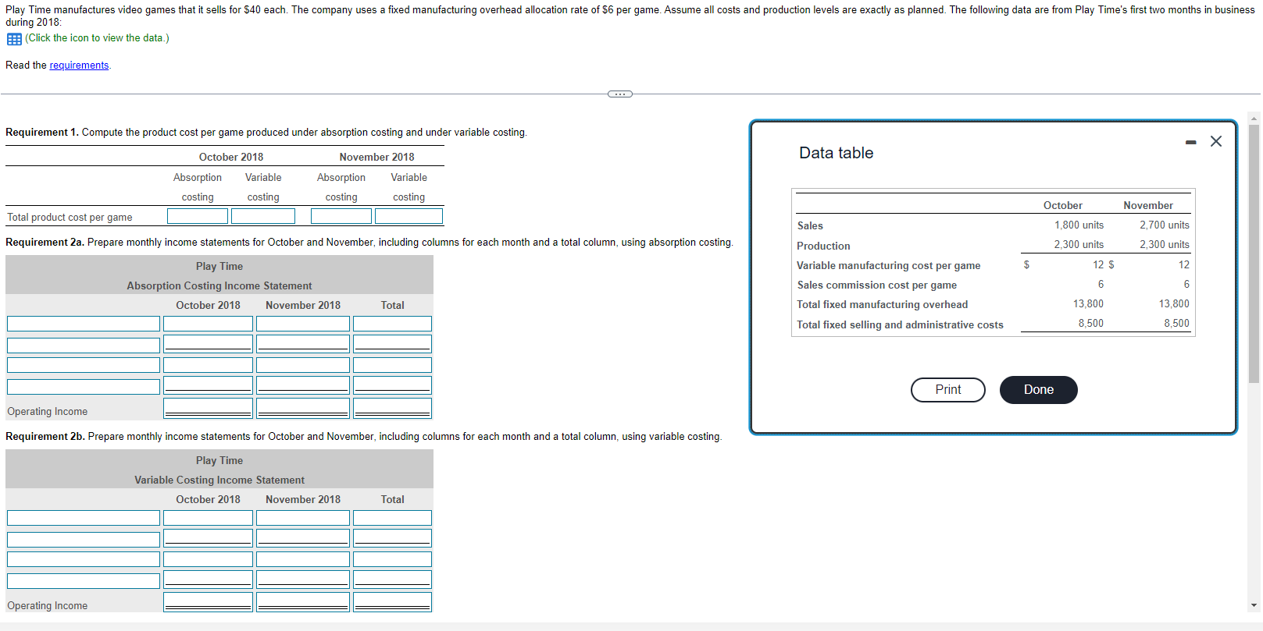Click first row November field in Variable Costing statement
The width and height of the screenshot is (1263, 631).
click(x=303, y=518)
